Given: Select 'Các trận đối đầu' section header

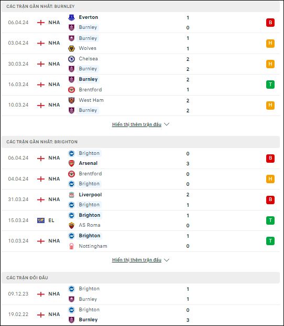Looking at the screenshot, I should (140, 278).
